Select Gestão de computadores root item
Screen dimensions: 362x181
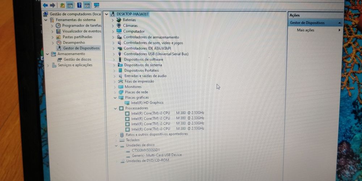pos(75,14)
